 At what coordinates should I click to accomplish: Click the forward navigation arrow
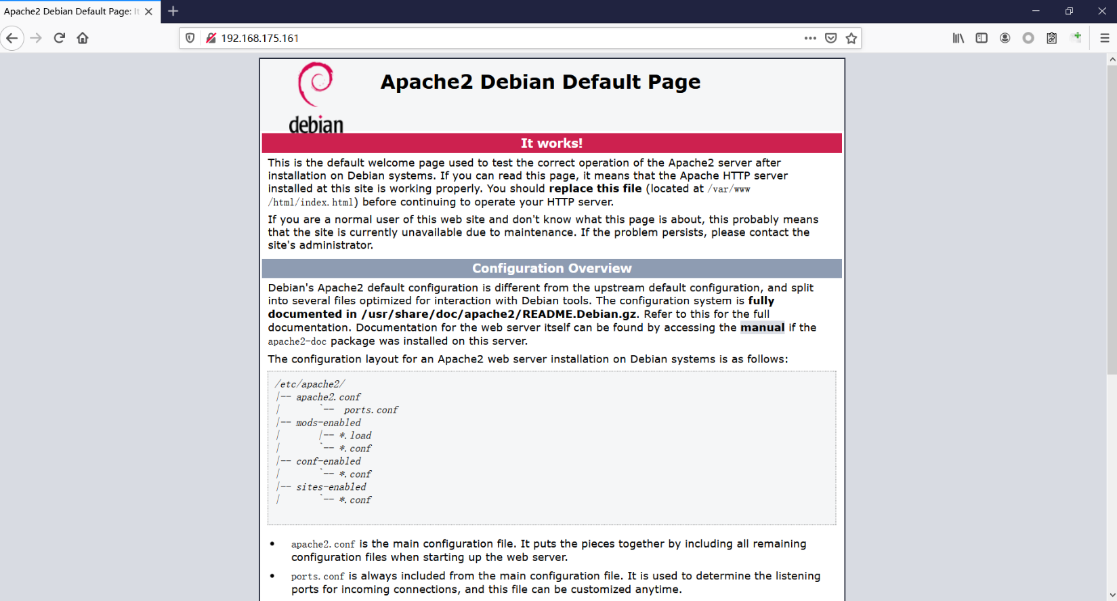[x=36, y=38]
